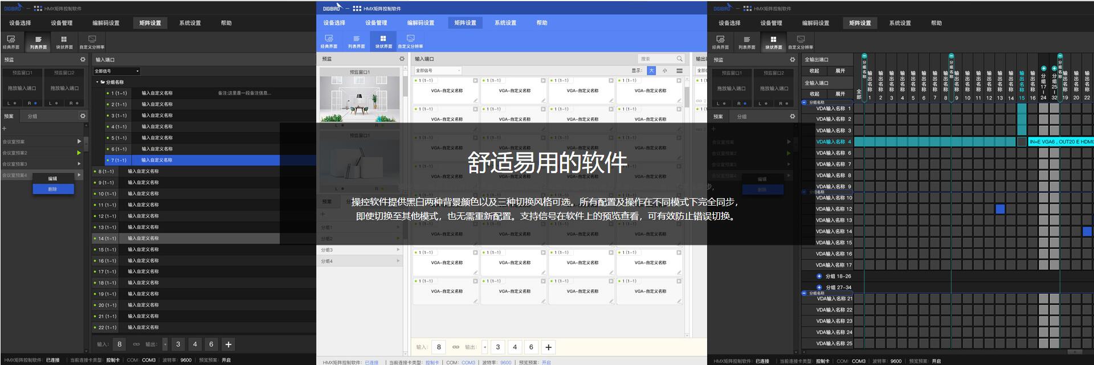The height and width of the screenshot is (365, 1094).
Task: Select L channel of 预监窗口2 in list window
Action: 54,103
